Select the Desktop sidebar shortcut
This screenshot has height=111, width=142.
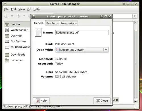[x=17, y=36]
